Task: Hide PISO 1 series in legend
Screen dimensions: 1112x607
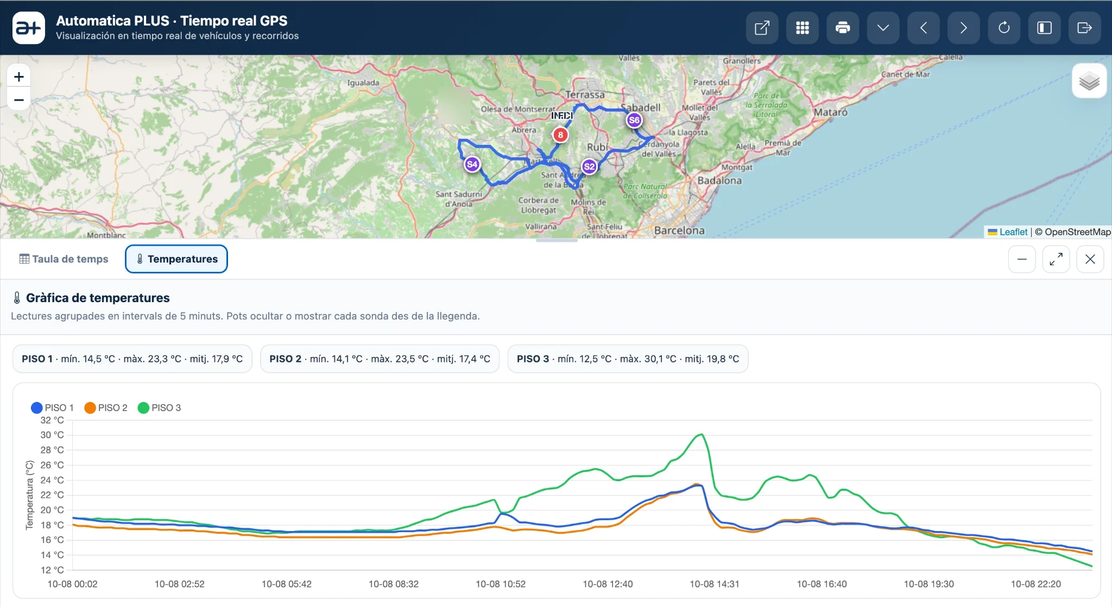Action: 53,407
